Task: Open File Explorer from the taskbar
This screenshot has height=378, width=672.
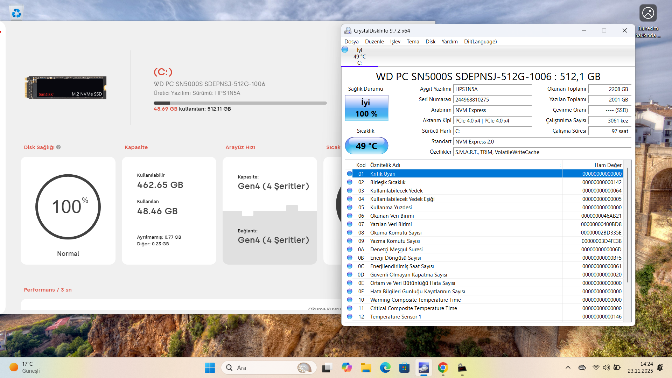Action: [x=366, y=367]
